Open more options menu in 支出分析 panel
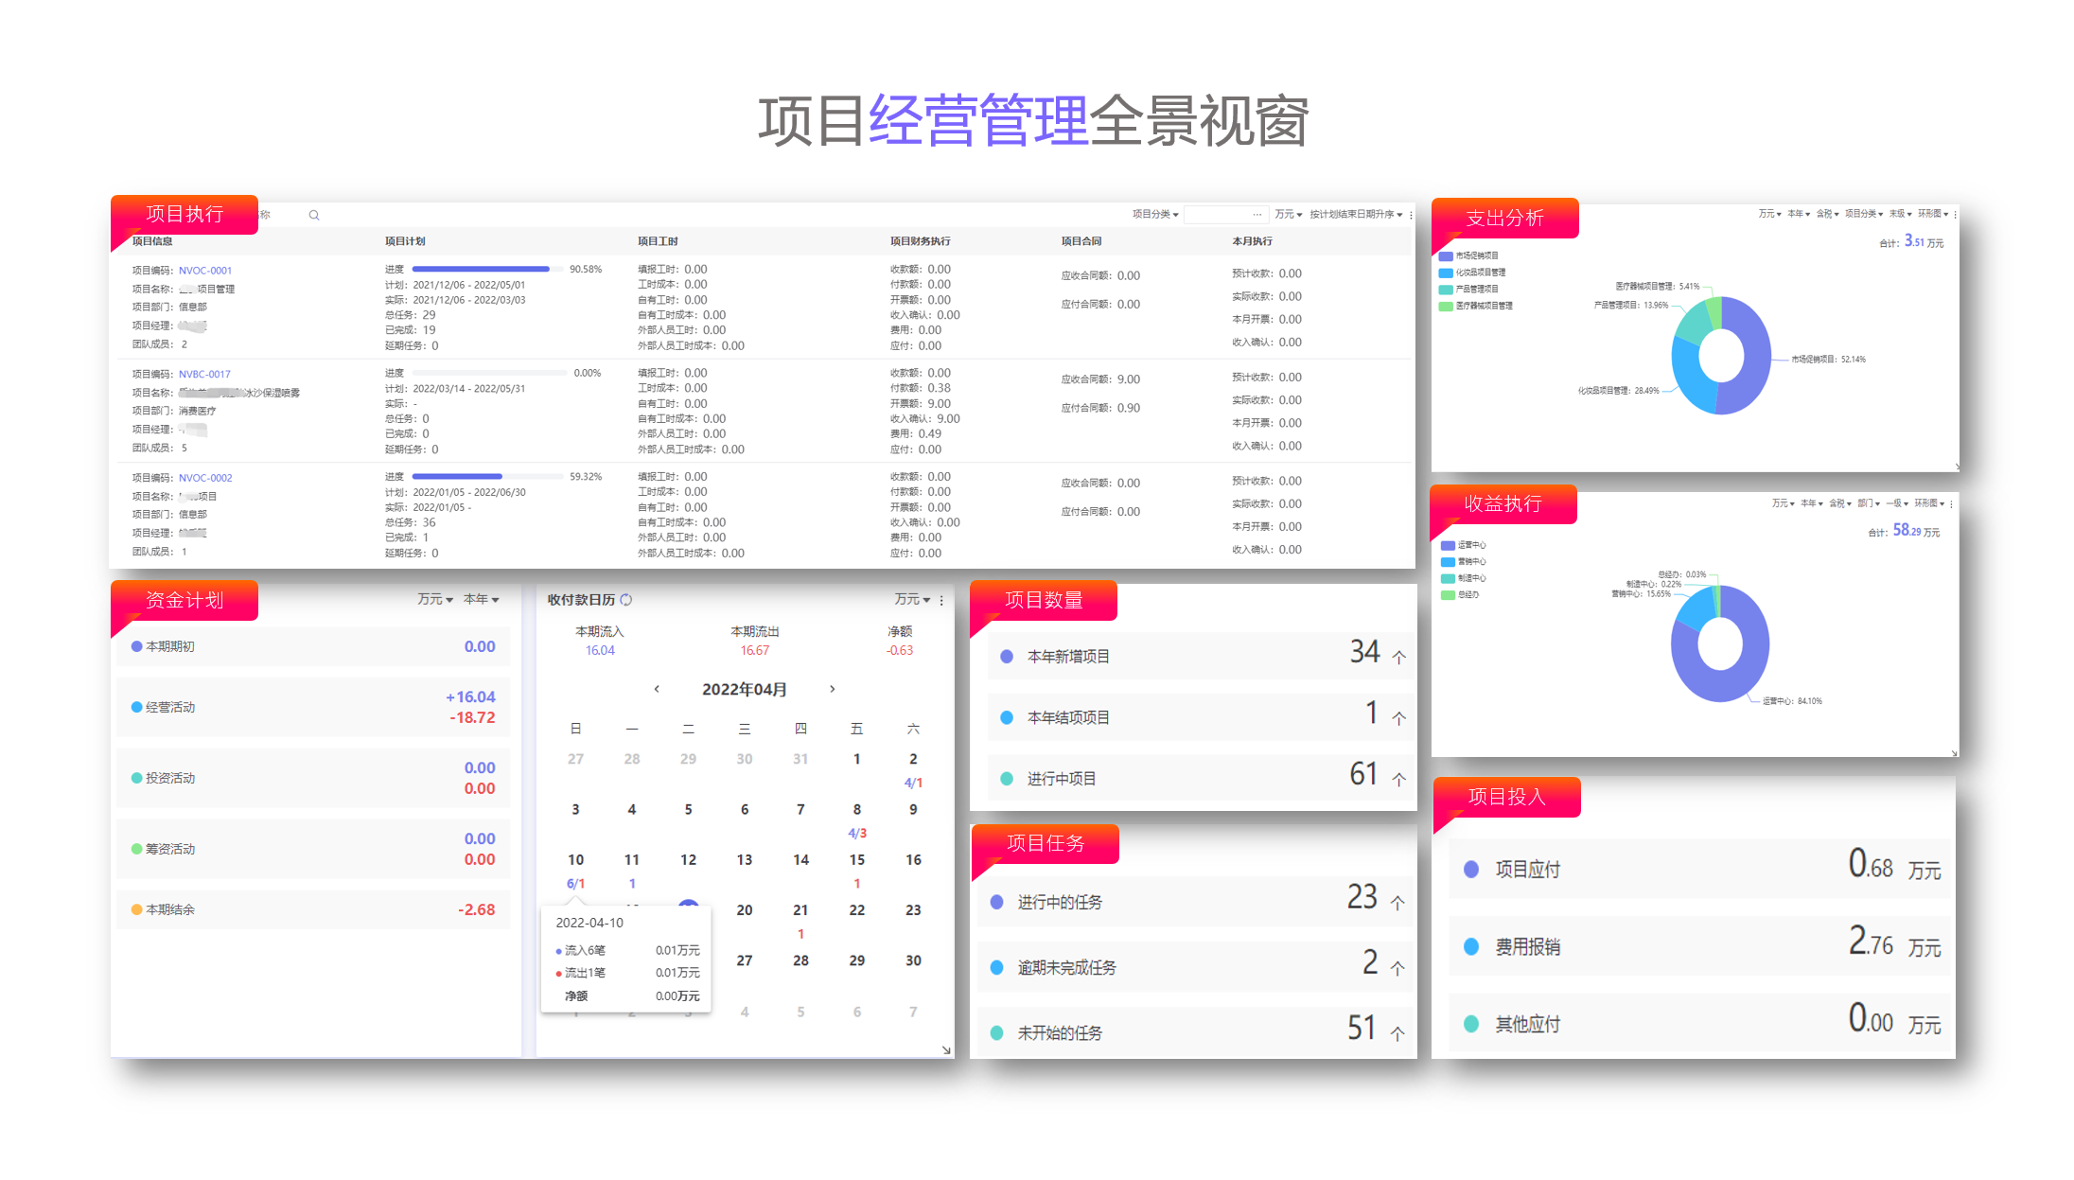This screenshot has width=2074, height=1180. pyautogui.click(x=1955, y=215)
